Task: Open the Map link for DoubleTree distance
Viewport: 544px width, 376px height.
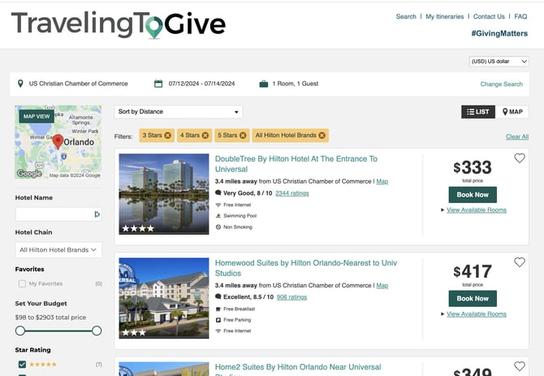Action: (382, 181)
